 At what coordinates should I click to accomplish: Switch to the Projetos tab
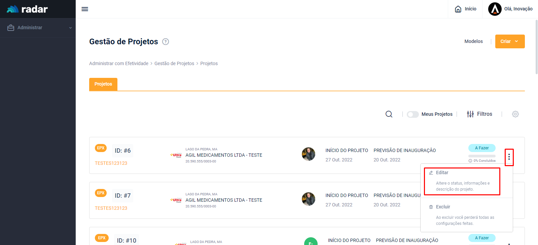[x=103, y=84]
